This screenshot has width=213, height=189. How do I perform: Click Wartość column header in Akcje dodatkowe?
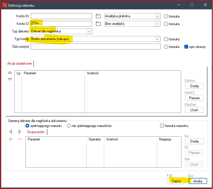pos(133,73)
